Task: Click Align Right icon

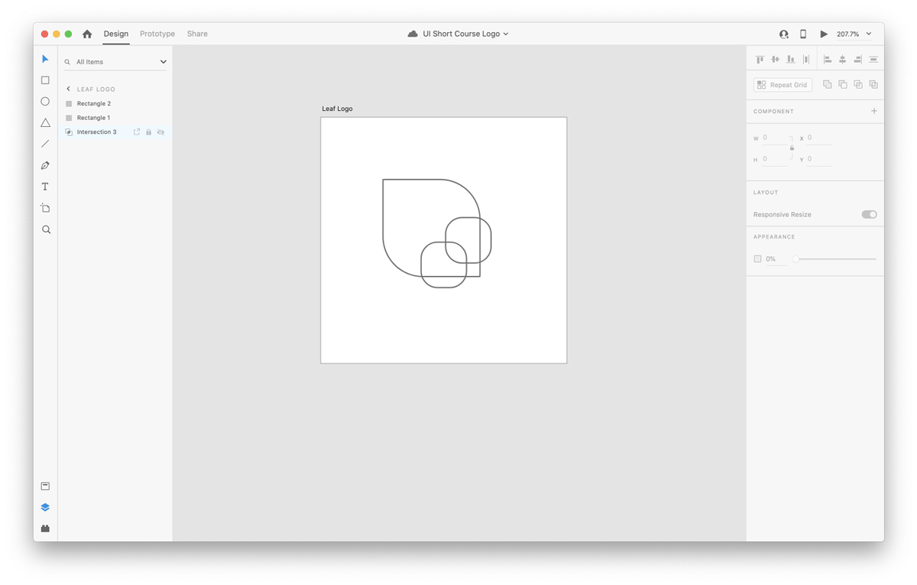Action: click(x=858, y=59)
